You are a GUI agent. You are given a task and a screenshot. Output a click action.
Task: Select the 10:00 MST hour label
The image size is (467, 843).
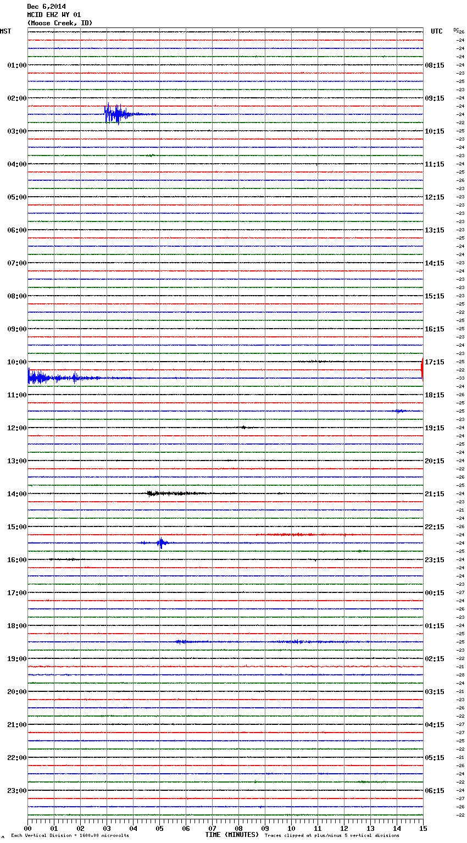(17, 362)
